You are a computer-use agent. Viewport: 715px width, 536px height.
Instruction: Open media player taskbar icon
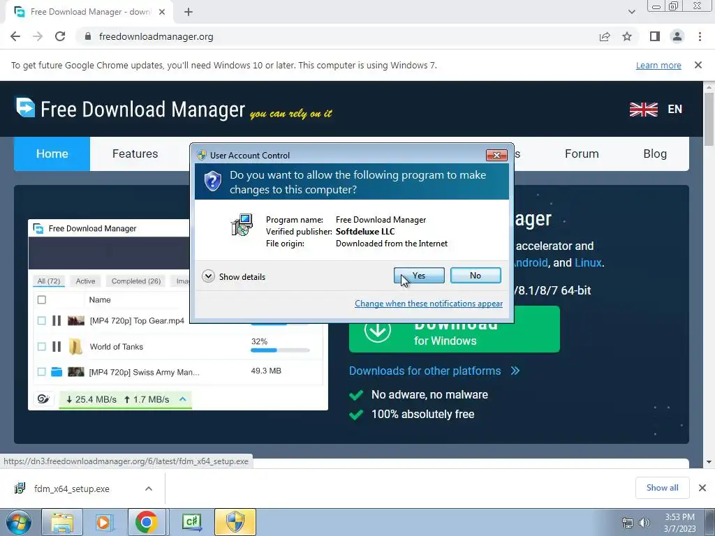coord(103,522)
